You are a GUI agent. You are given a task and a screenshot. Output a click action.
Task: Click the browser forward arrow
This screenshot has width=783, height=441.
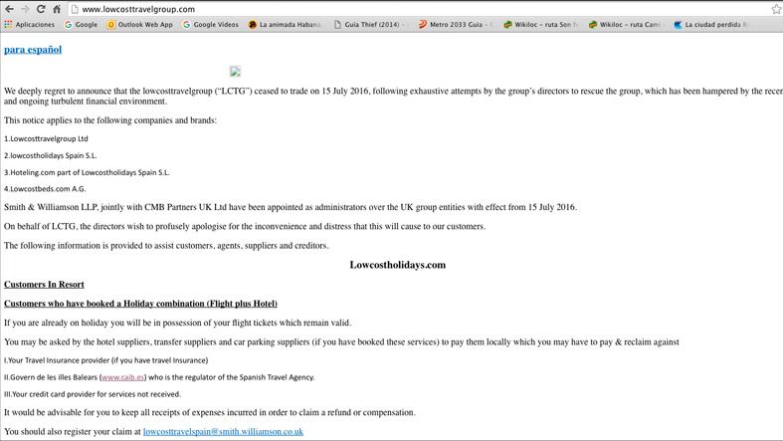25,9
